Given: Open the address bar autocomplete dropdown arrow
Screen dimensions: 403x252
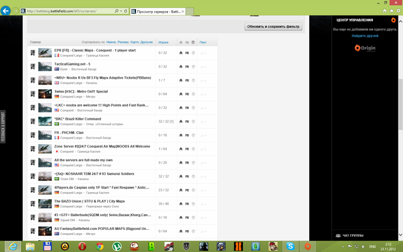Looking at the screenshot, I should (x=121, y=11).
